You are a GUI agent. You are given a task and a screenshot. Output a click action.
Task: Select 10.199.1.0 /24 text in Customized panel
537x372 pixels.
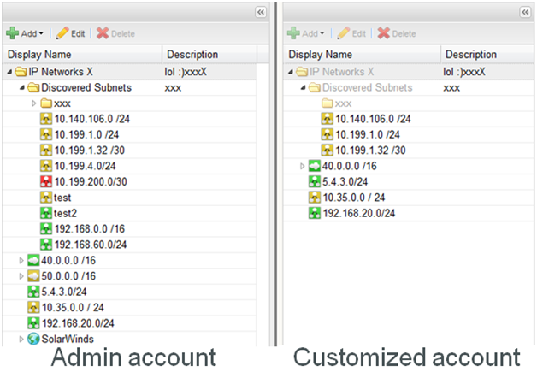point(368,134)
